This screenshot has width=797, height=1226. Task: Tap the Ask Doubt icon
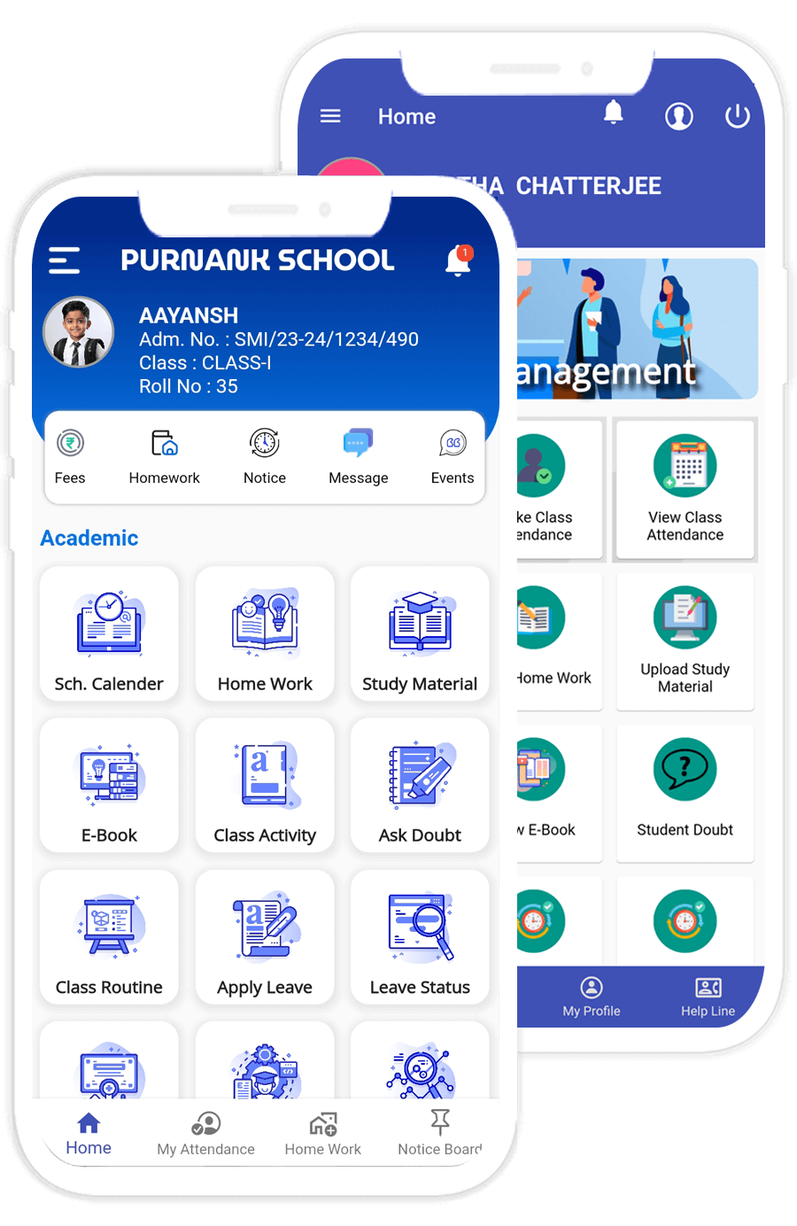420,785
